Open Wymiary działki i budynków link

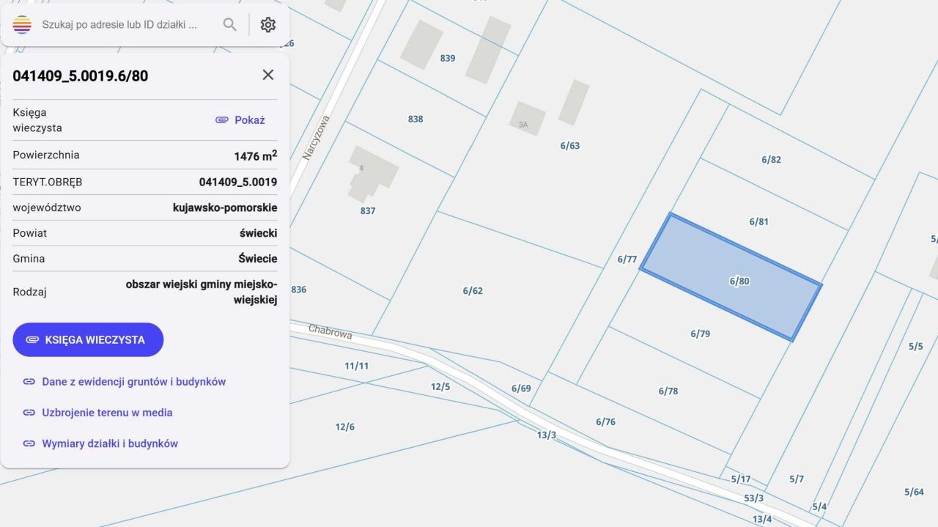[101, 443]
